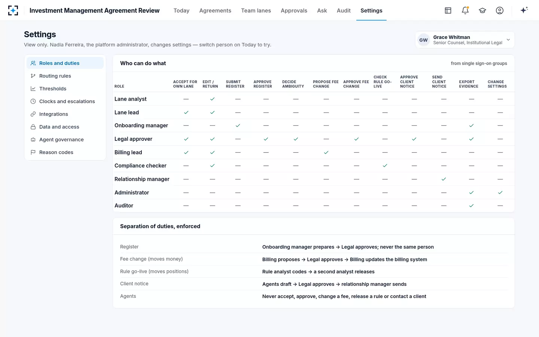Open the notifications bell

tap(465, 10)
